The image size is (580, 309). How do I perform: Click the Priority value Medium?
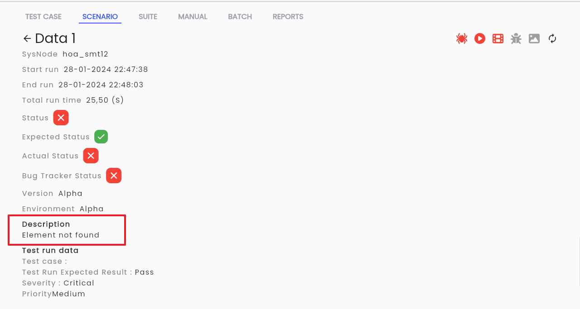pyautogui.click(x=69, y=294)
